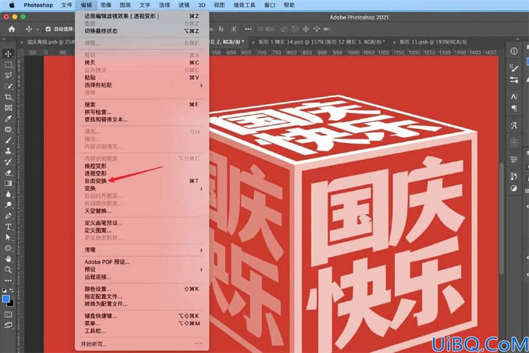Open the Edit Toolbar three-dots button

pyautogui.click(x=8, y=281)
